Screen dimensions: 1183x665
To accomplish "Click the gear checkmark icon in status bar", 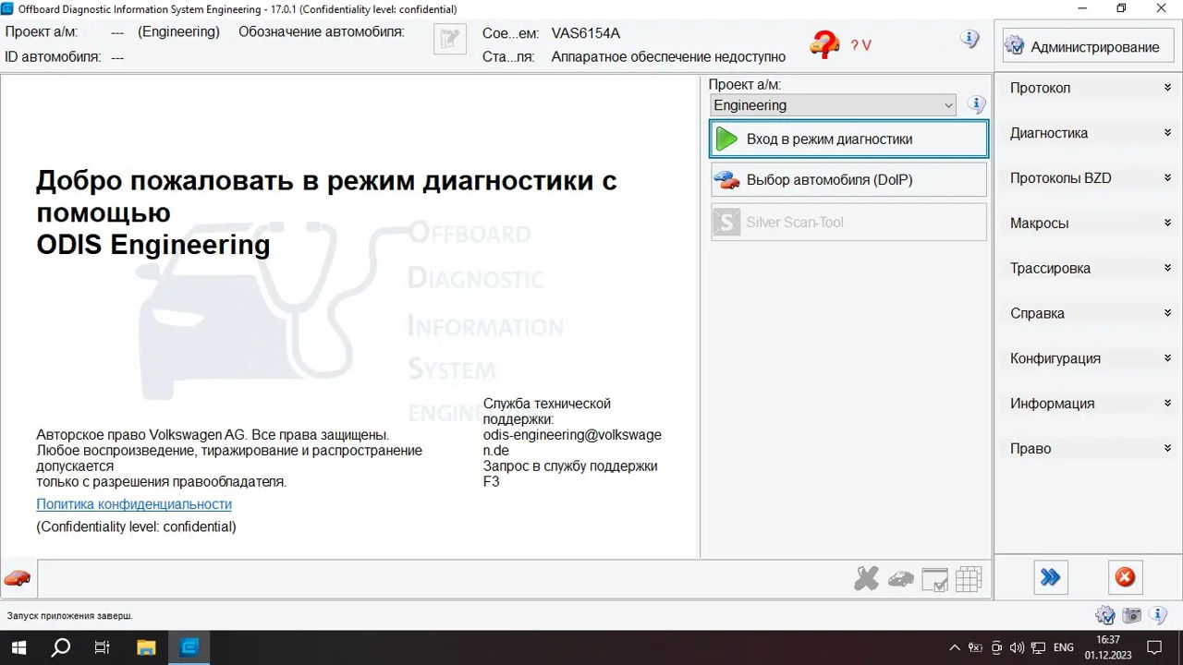I will click(x=1104, y=615).
